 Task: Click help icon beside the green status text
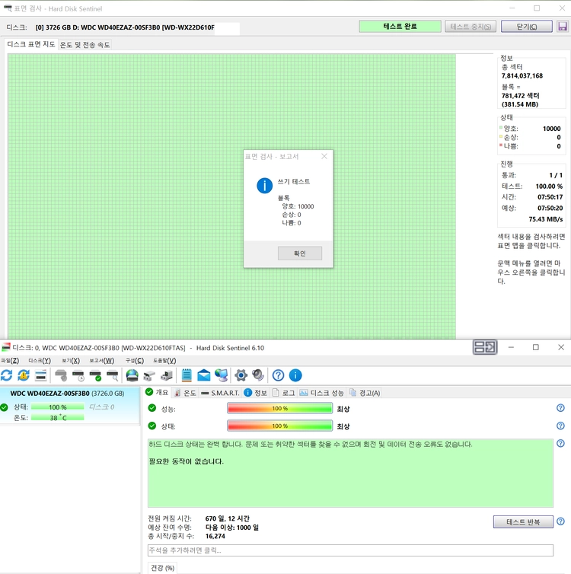click(560, 443)
